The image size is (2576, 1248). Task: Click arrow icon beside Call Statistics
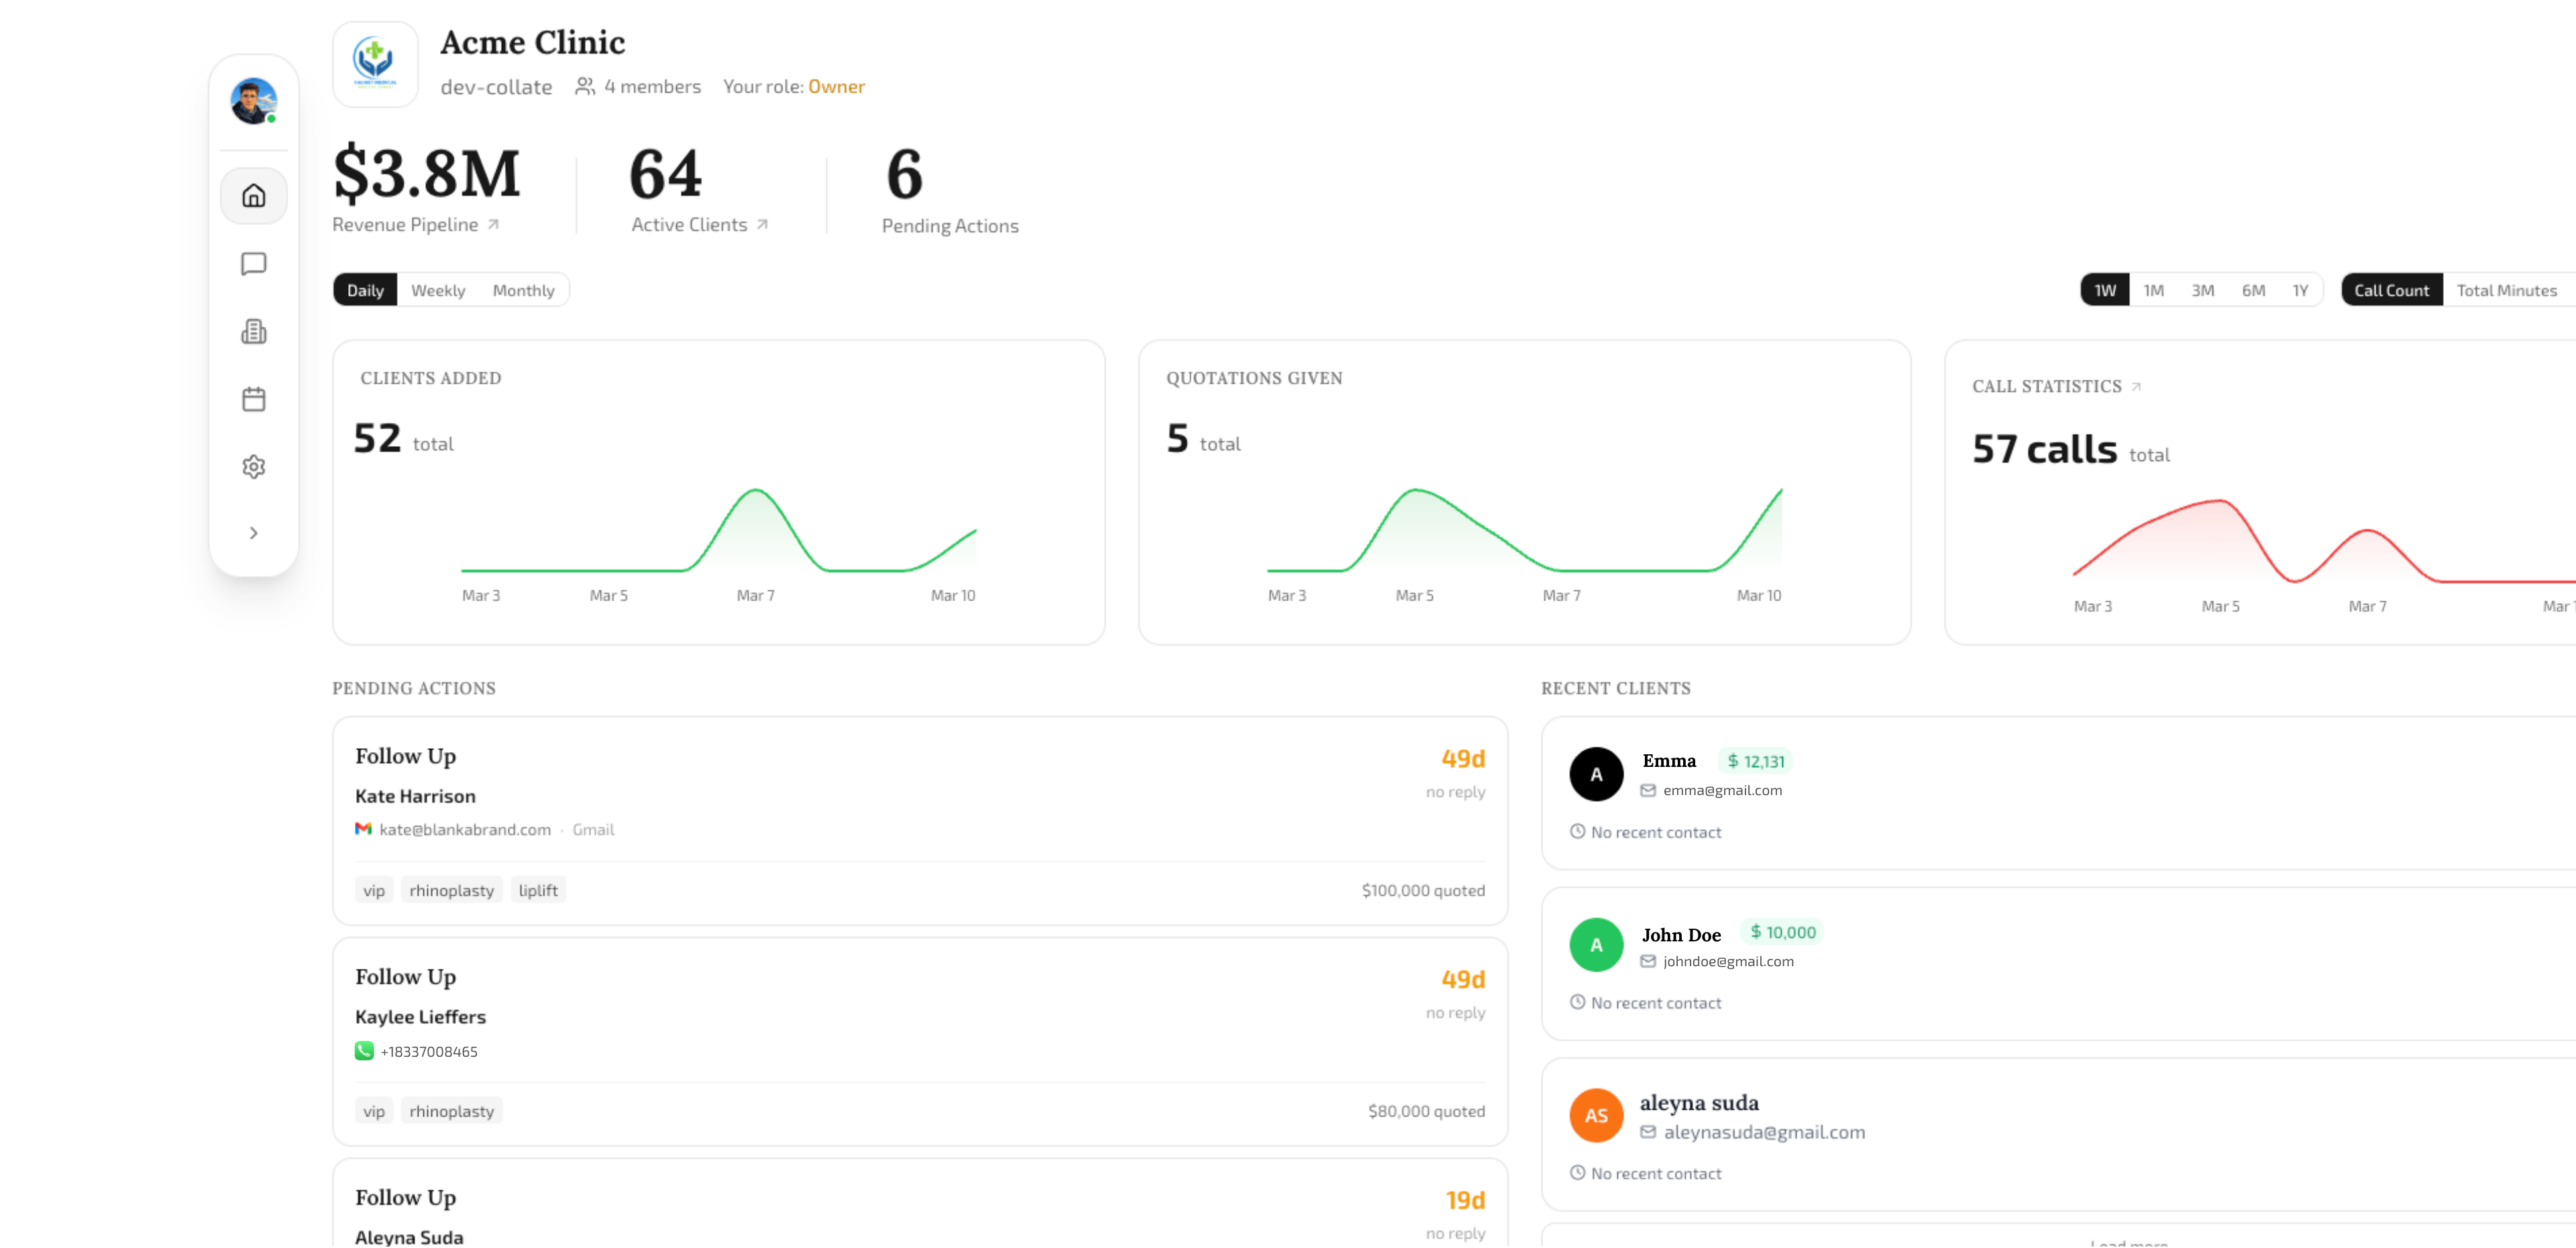tap(2136, 387)
